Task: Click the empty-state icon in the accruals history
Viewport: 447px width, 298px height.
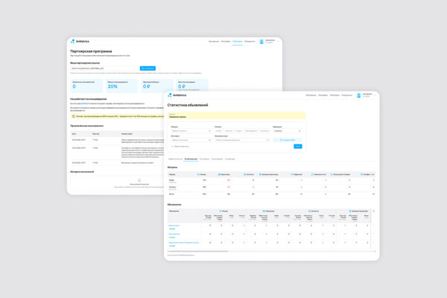Action: [139, 180]
